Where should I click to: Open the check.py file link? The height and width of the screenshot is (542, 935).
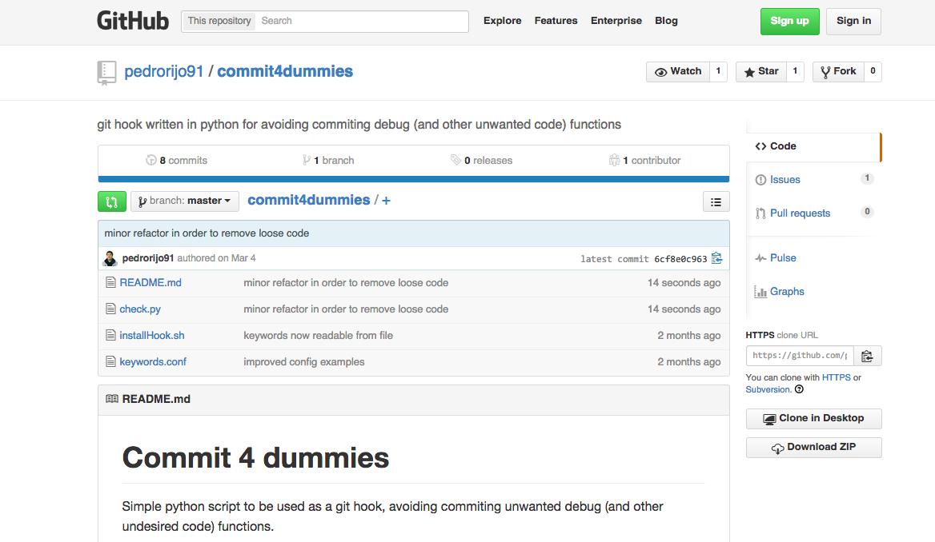point(140,309)
